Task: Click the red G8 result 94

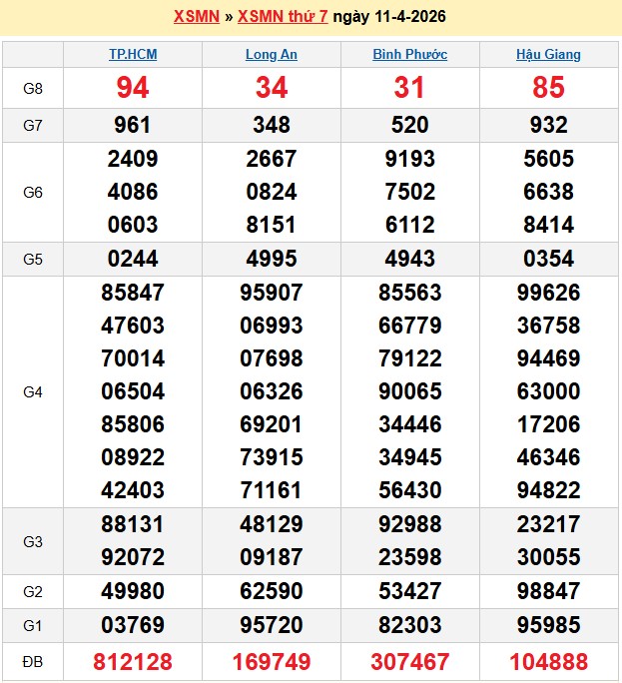Action: (133, 89)
